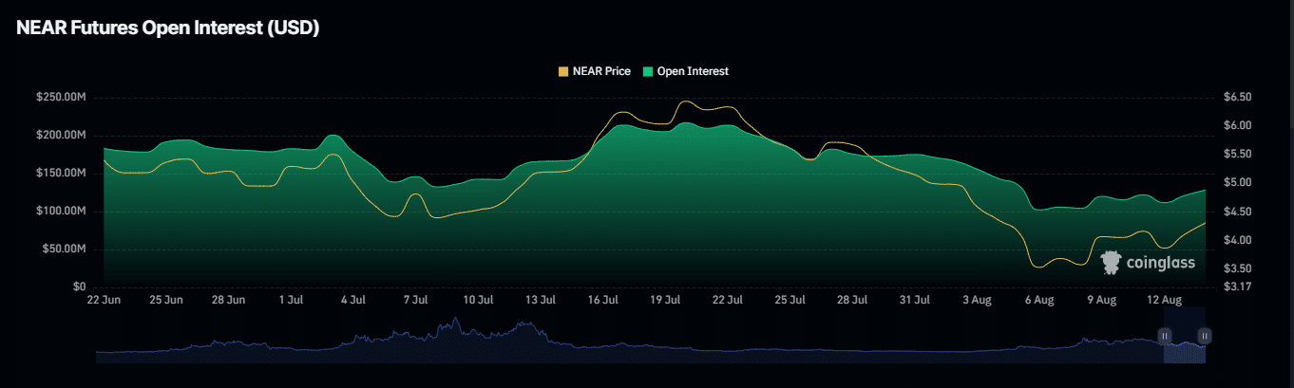Select the 16 Jul x-axis date

(603, 301)
